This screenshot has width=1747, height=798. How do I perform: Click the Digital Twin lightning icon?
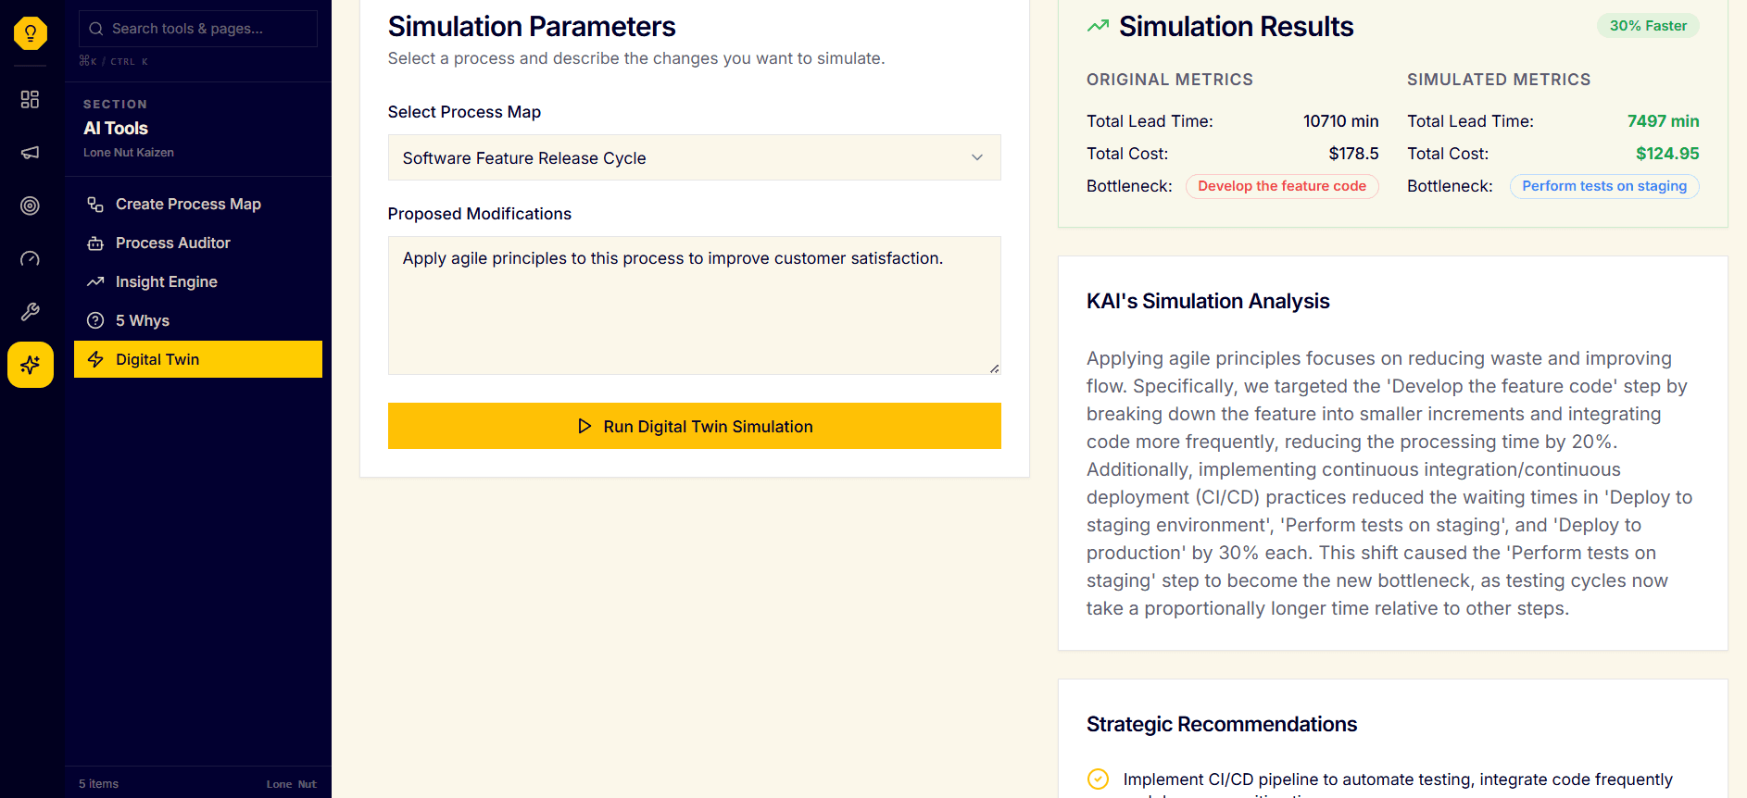click(x=95, y=359)
